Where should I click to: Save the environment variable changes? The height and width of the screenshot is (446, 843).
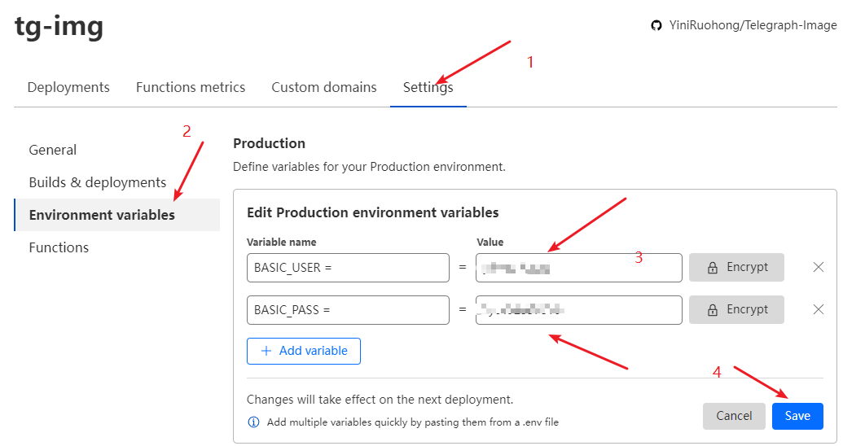tap(797, 416)
